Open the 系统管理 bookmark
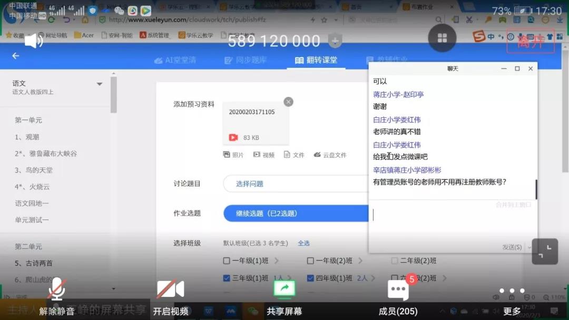Viewport: 569px width, 320px height. click(x=154, y=35)
